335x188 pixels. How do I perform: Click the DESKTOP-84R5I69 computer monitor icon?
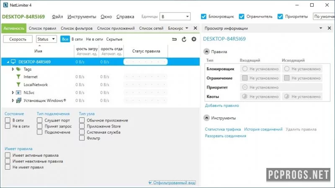click(x=13, y=62)
